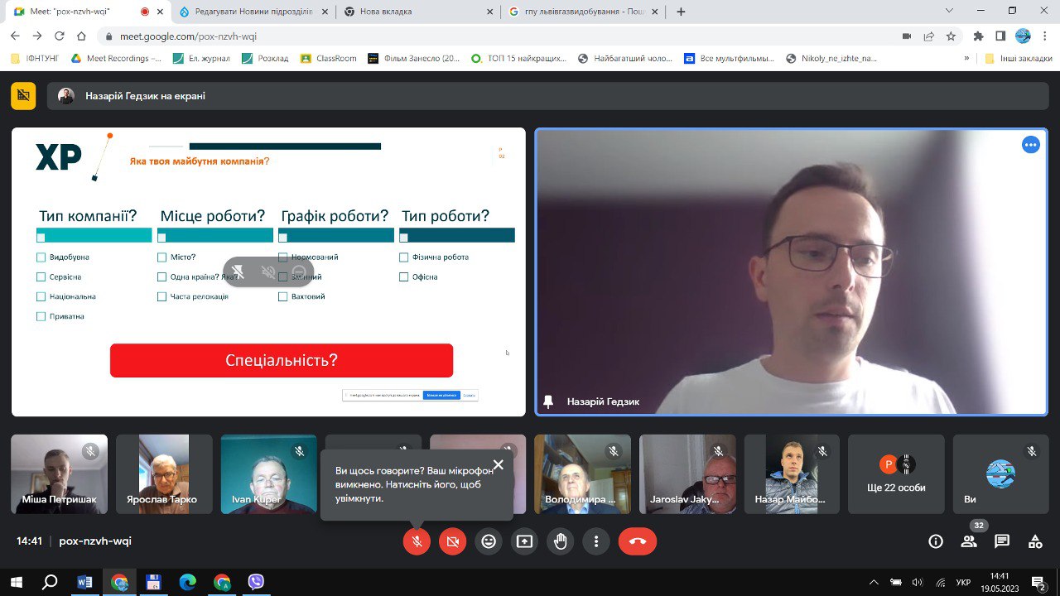Leave the call with red hangup button
This screenshot has height=596, width=1060.
click(x=637, y=541)
